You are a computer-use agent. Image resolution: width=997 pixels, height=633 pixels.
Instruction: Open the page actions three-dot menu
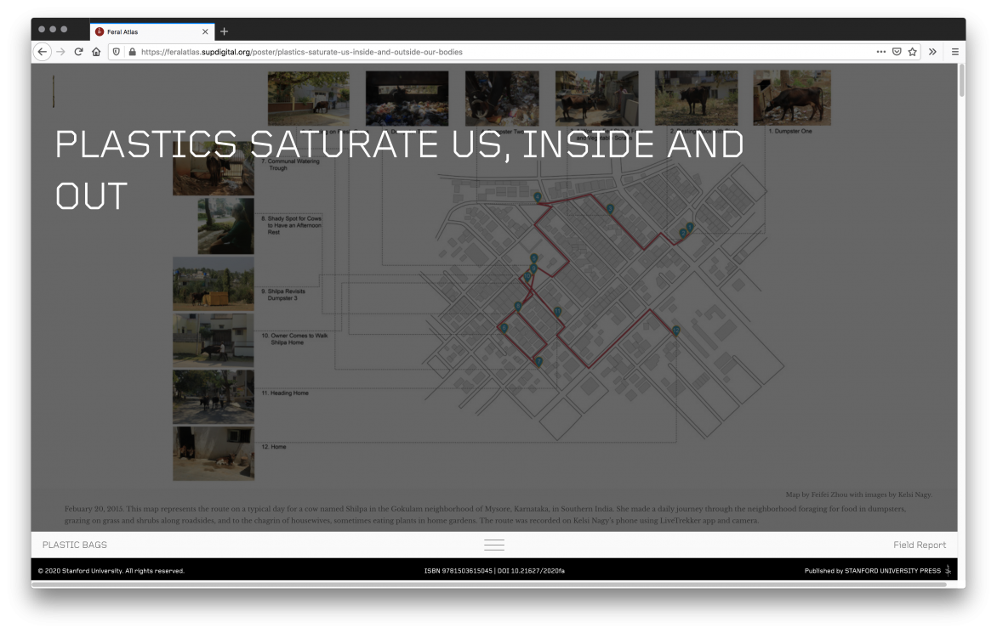(x=880, y=51)
